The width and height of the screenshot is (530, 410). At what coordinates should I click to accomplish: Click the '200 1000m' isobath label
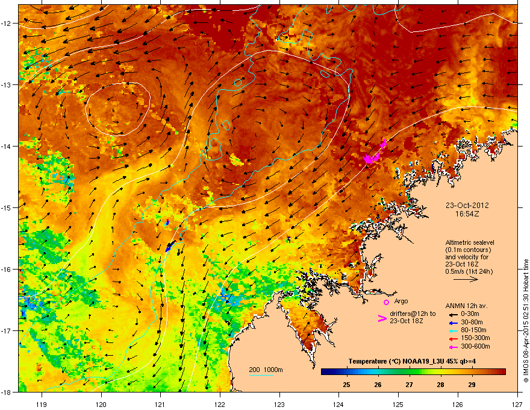point(266,370)
